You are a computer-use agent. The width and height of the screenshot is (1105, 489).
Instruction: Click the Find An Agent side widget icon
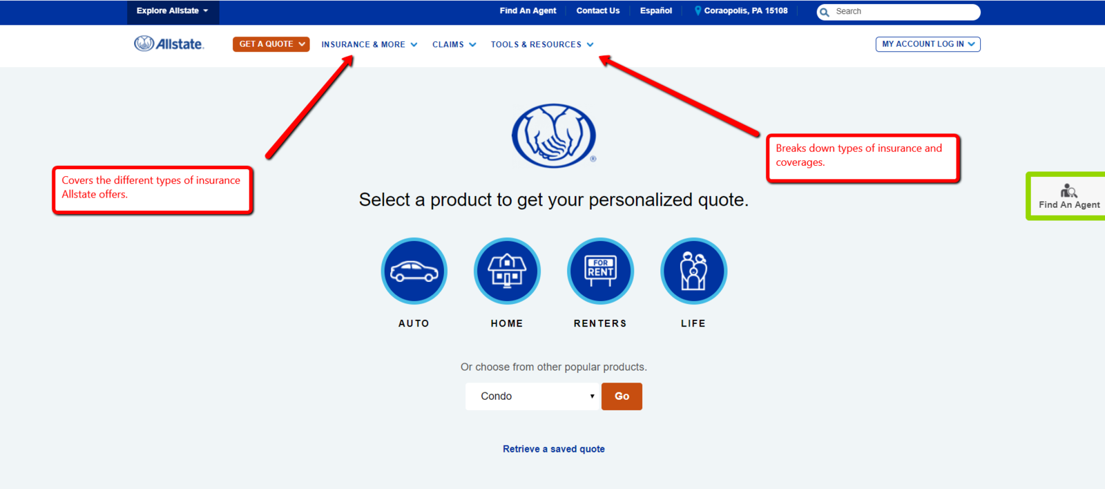[1068, 190]
